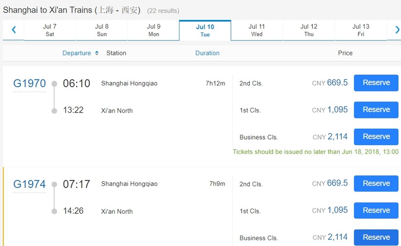The width and height of the screenshot is (401, 246).
Task: Sort results by Departure
Action: tap(77, 53)
